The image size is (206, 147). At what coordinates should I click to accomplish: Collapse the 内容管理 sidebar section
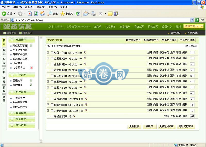click(x=12, y=75)
